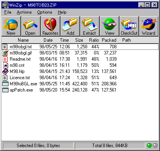
Task: Select the M98.hlp file name
Action: [17, 71]
